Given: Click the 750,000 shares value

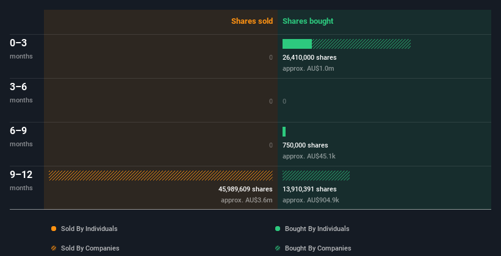Looking at the screenshot, I should click(x=305, y=145).
